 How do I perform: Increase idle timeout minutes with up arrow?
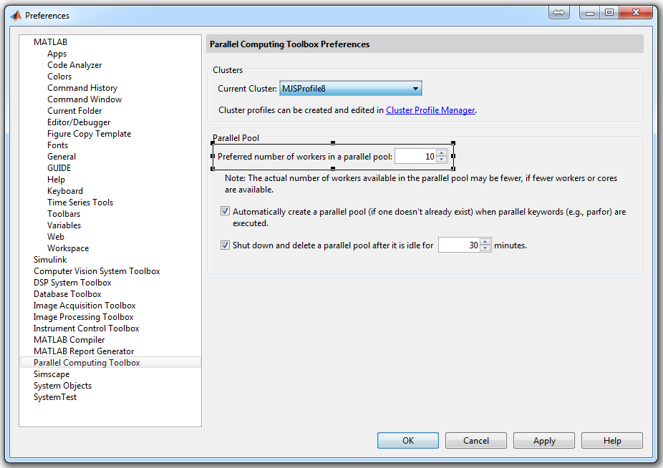(x=485, y=242)
